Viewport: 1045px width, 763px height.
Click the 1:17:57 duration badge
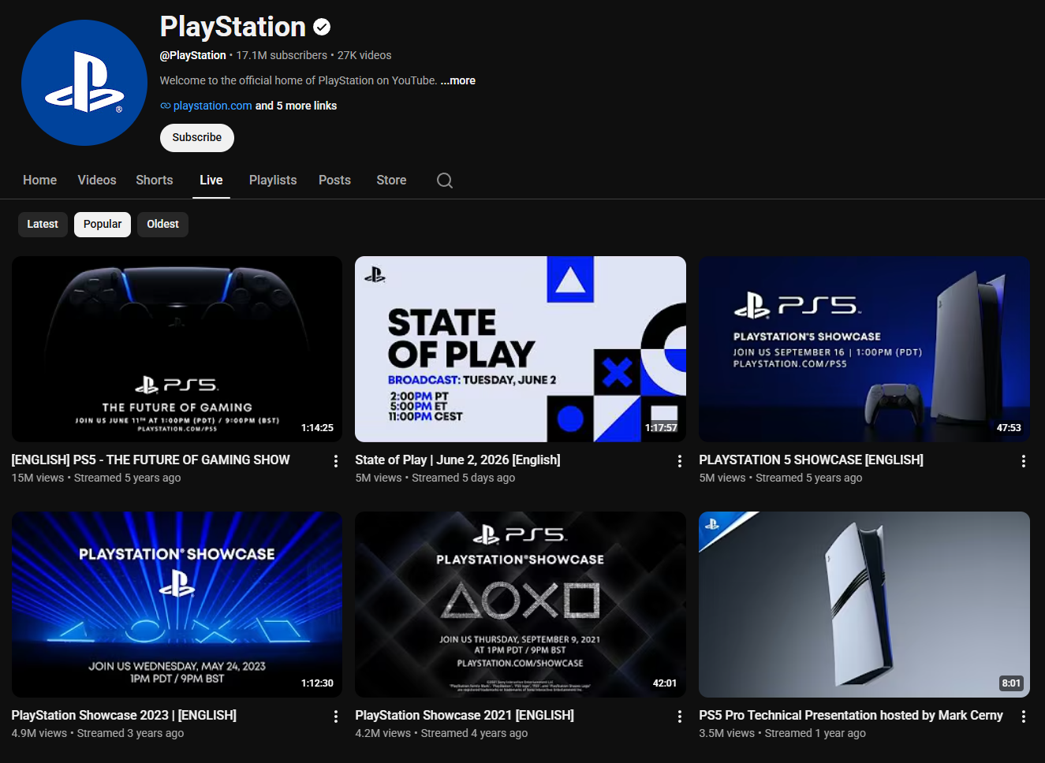661,428
